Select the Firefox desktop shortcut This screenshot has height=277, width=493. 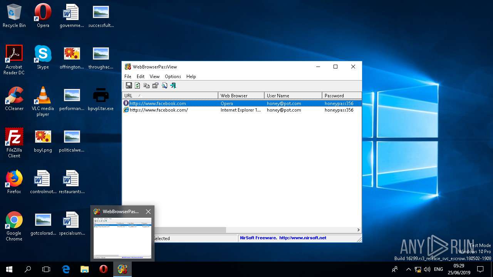tap(14, 182)
